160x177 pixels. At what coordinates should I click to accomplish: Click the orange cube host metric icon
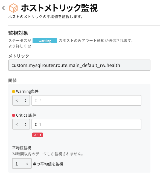[x=13, y=8]
